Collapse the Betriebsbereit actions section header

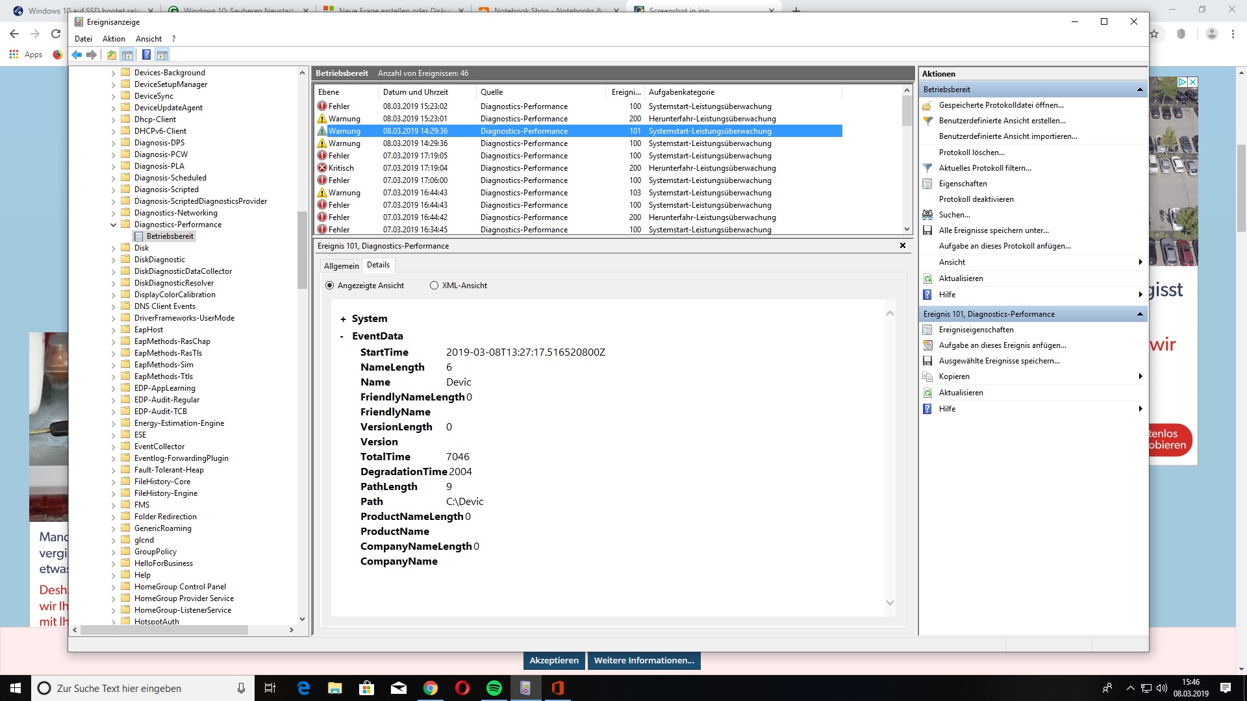[x=1140, y=90]
